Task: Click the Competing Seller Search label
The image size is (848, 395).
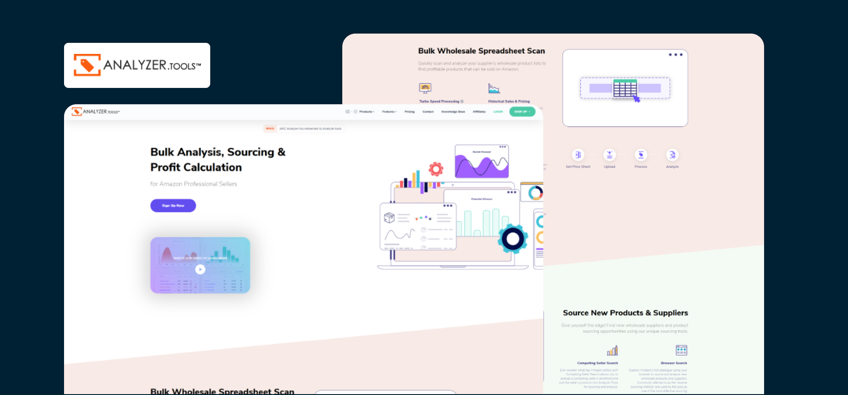Action: [598, 363]
